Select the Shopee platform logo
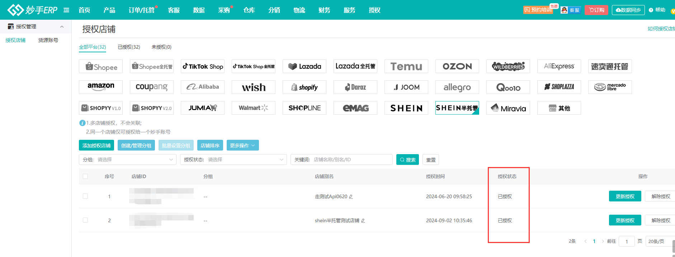Screen dimensions: 675x257 [x=101, y=66]
